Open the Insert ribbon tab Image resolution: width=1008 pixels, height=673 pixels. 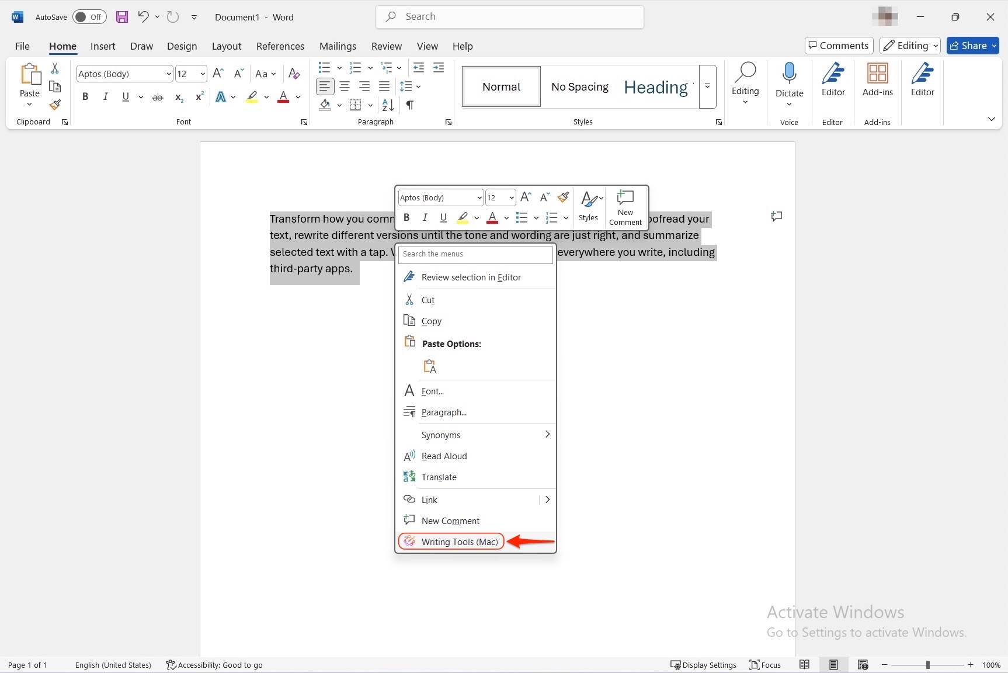click(102, 46)
